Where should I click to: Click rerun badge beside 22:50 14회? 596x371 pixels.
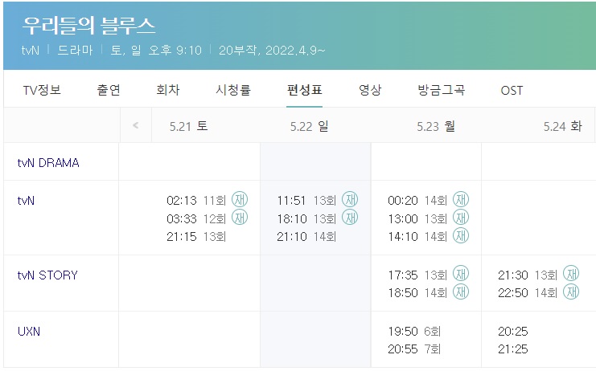coord(571,292)
